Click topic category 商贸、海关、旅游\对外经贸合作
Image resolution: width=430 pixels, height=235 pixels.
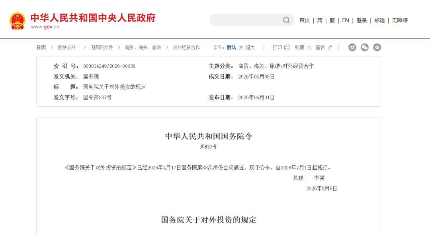pyautogui.click(x=276, y=66)
